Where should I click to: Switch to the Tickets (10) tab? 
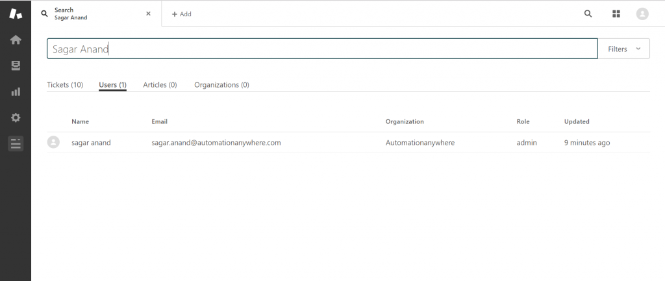[x=65, y=85]
